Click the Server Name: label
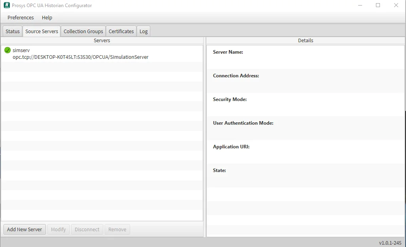This screenshot has width=406, height=247. click(228, 52)
